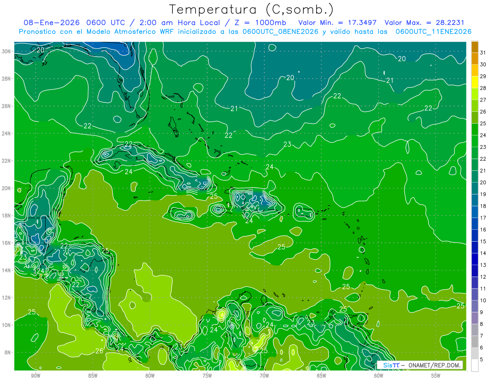
Task: Click the 'ONAMET/REP.DOM.' credit label
Action: tap(434, 365)
